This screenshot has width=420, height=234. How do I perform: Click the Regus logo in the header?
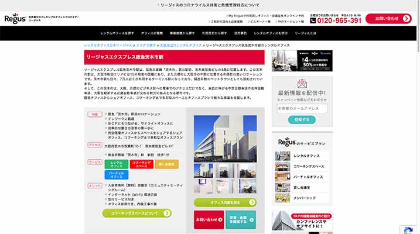(x=15, y=19)
